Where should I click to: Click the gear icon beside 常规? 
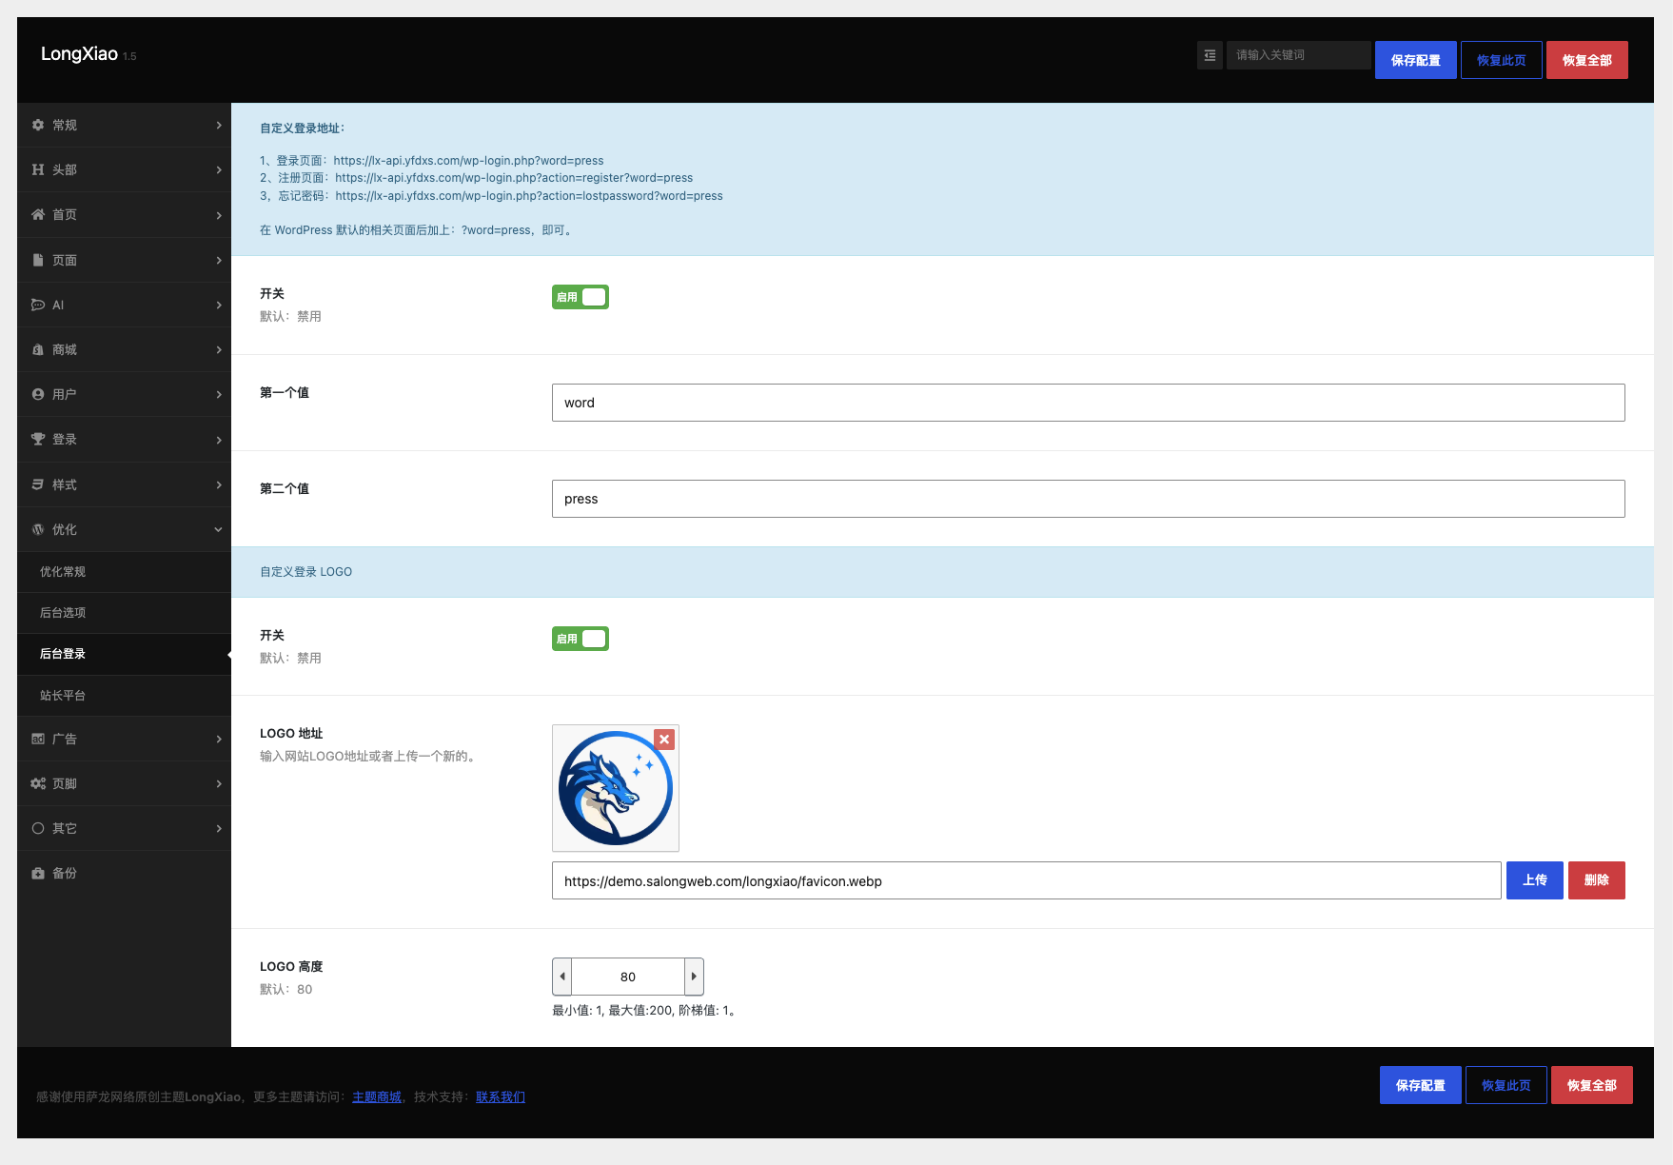[38, 125]
